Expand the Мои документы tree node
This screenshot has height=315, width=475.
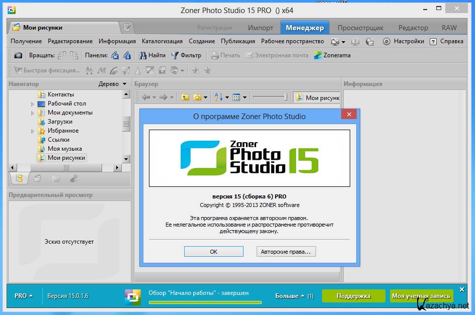pos(32,113)
